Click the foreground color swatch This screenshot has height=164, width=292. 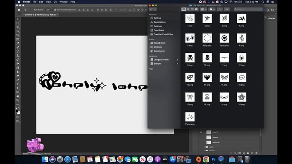[x=17, y=111]
